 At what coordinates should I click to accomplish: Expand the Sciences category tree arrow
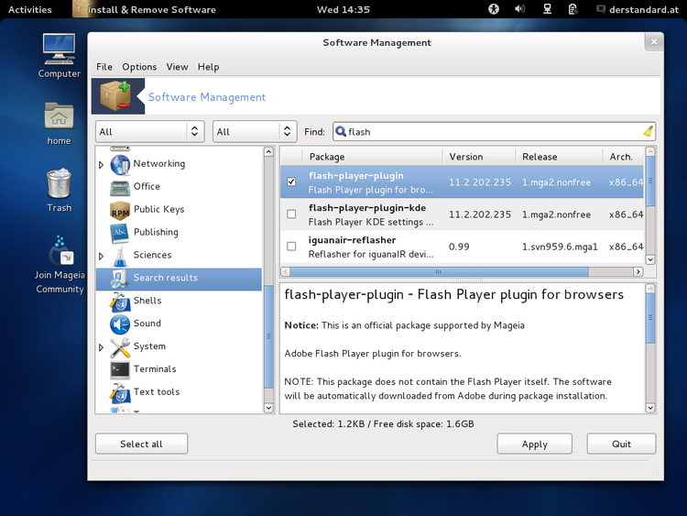102,256
